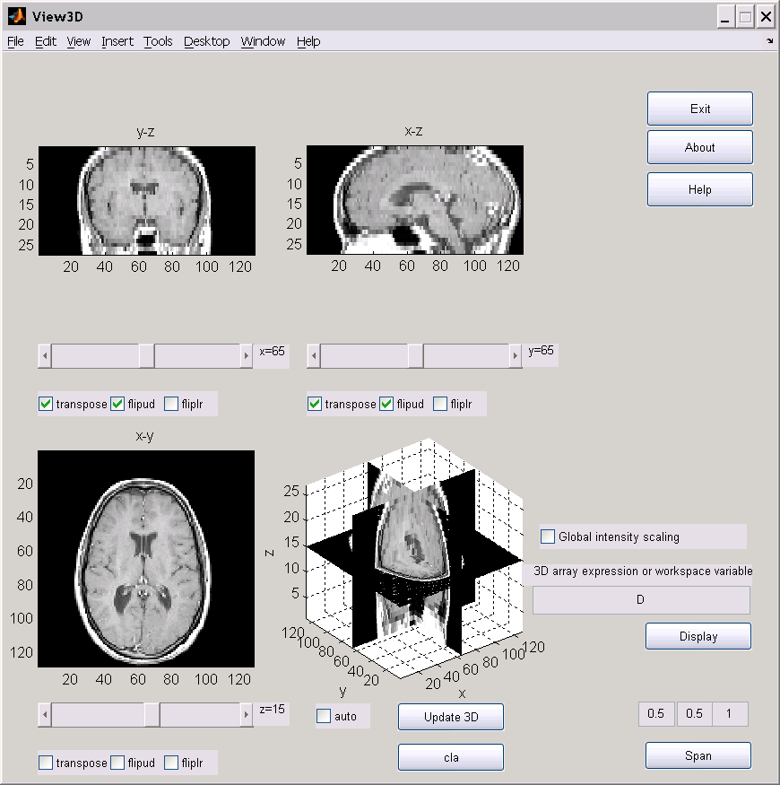Click the x=65 value label

tap(272, 352)
